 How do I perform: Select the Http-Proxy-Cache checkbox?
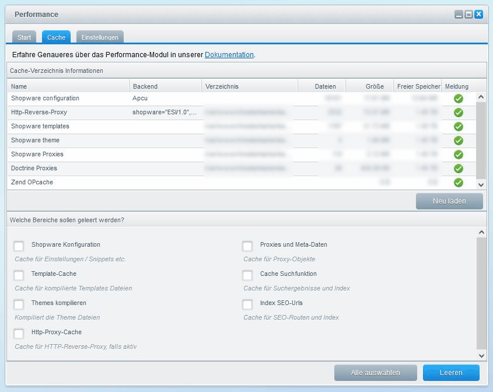coord(19,333)
